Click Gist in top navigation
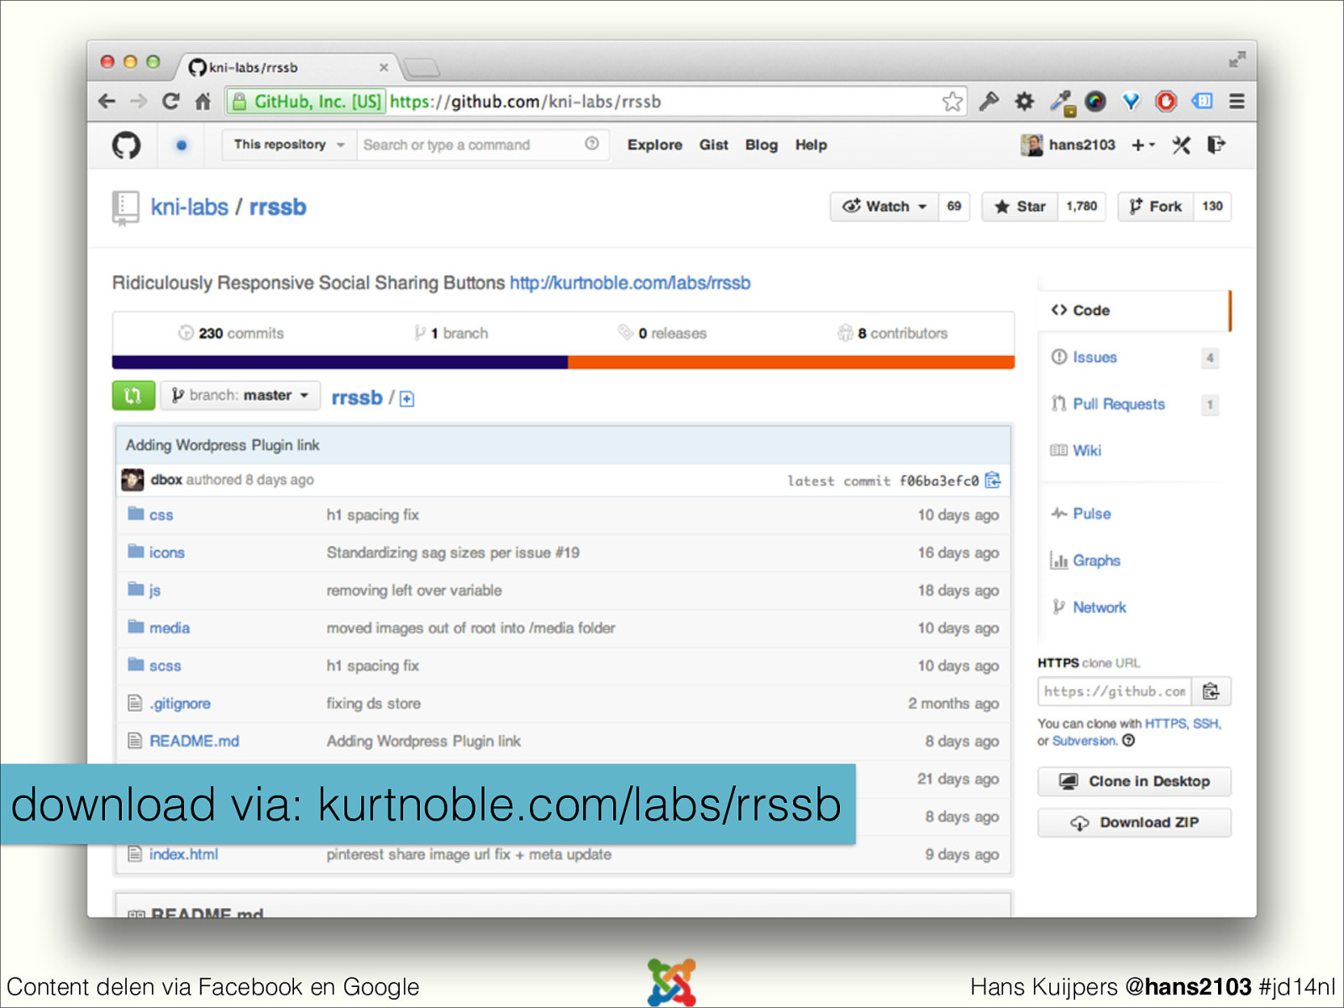This screenshot has width=1344, height=1008. coord(713,145)
